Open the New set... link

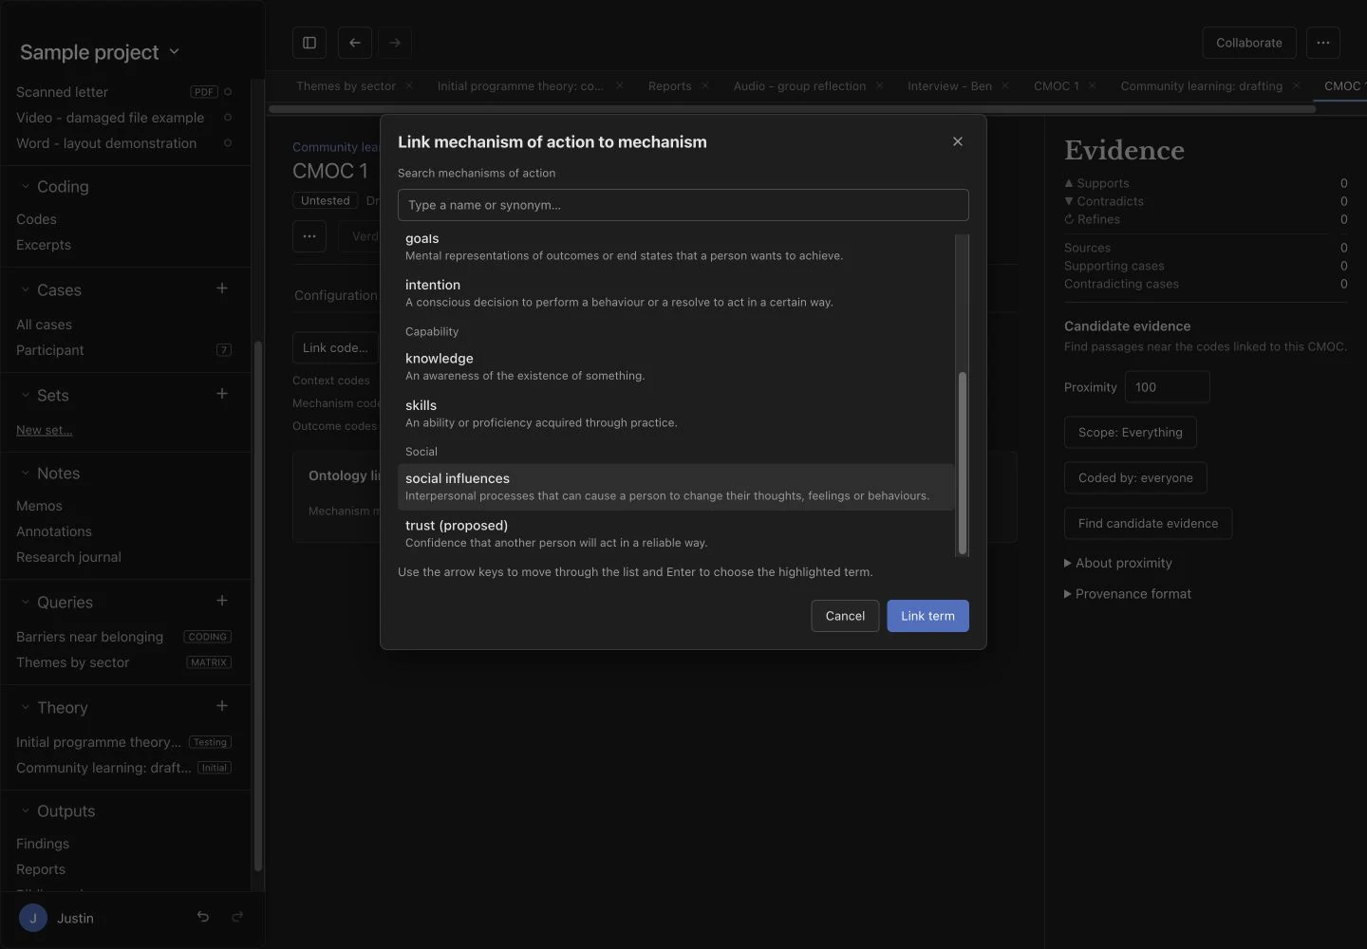(x=44, y=430)
